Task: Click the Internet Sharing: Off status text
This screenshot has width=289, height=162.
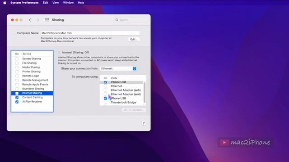Action: [x=75, y=52]
